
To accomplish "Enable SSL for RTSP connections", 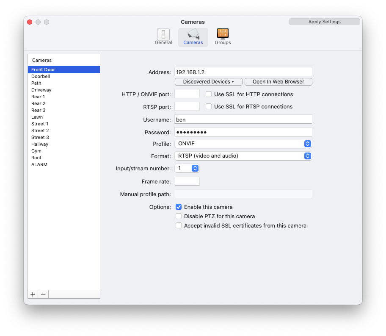I will click(209, 106).
